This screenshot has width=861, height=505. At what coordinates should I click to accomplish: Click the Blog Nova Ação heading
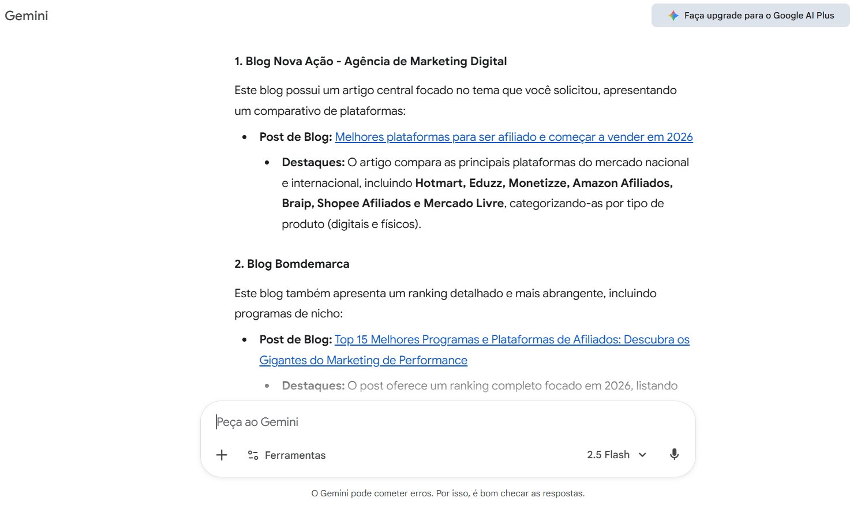point(370,61)
